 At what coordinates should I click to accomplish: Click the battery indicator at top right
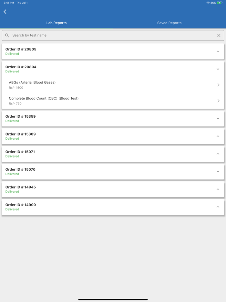point(220,3)
